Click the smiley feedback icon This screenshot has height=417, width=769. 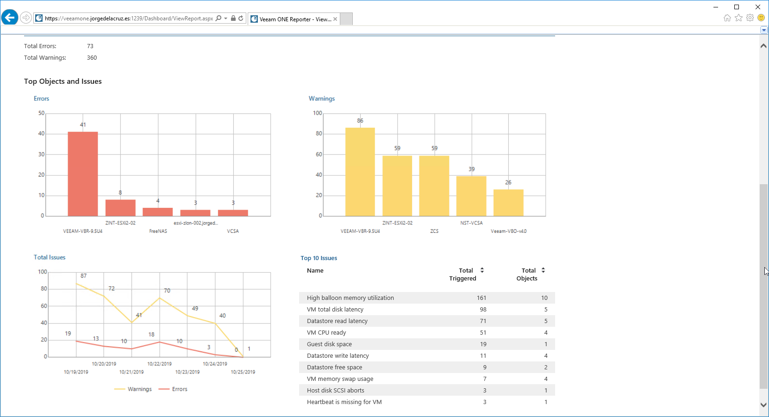761,18
